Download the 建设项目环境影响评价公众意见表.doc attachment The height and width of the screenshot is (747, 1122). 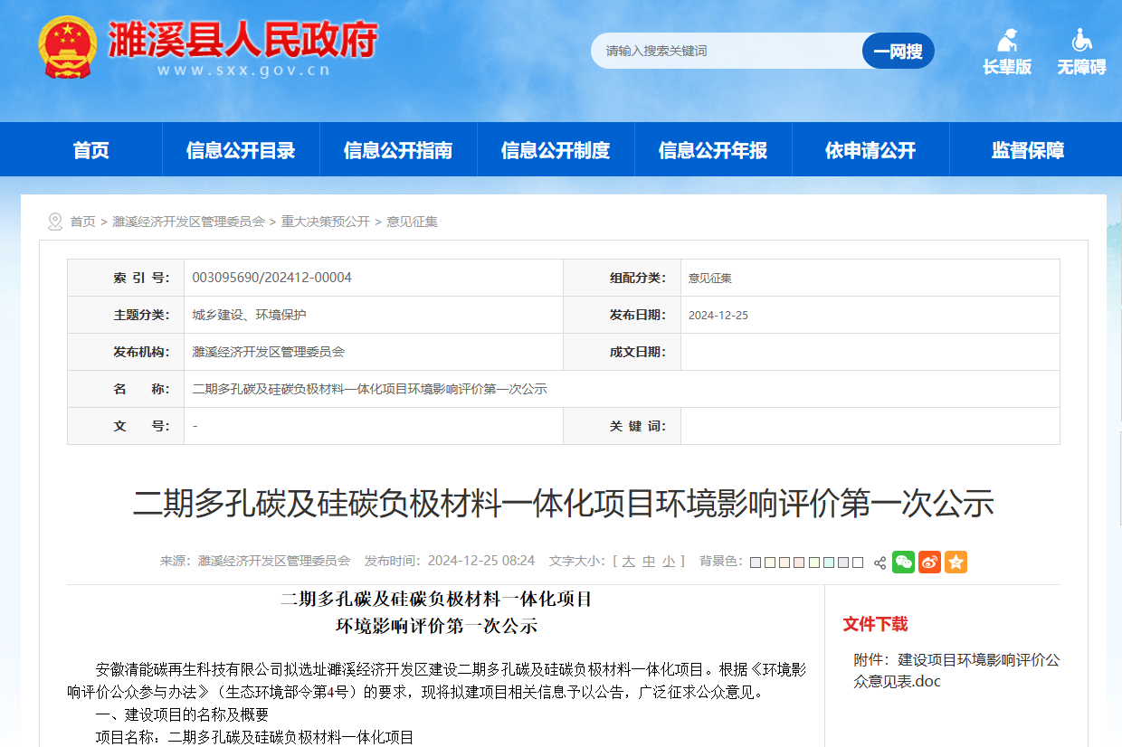(x=956, y=670)
